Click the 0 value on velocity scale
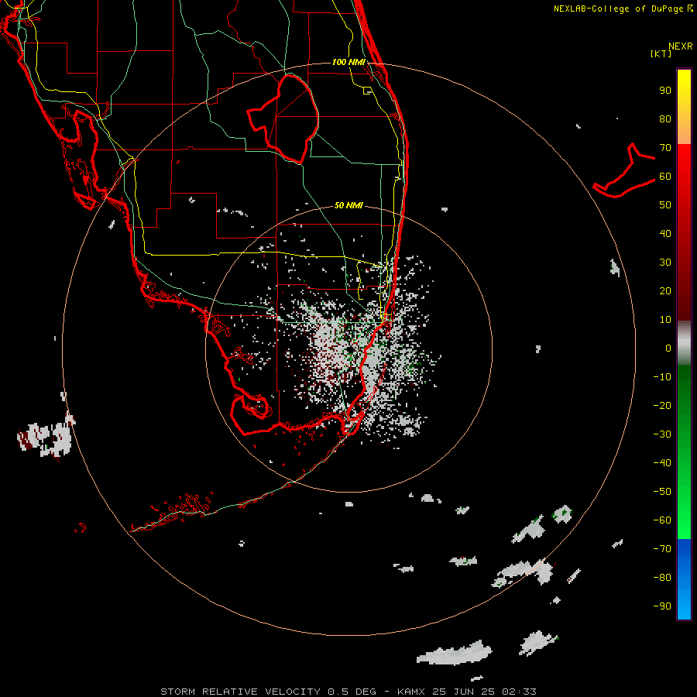The height and width of the screenshot is (697, 697). [668, 348]
